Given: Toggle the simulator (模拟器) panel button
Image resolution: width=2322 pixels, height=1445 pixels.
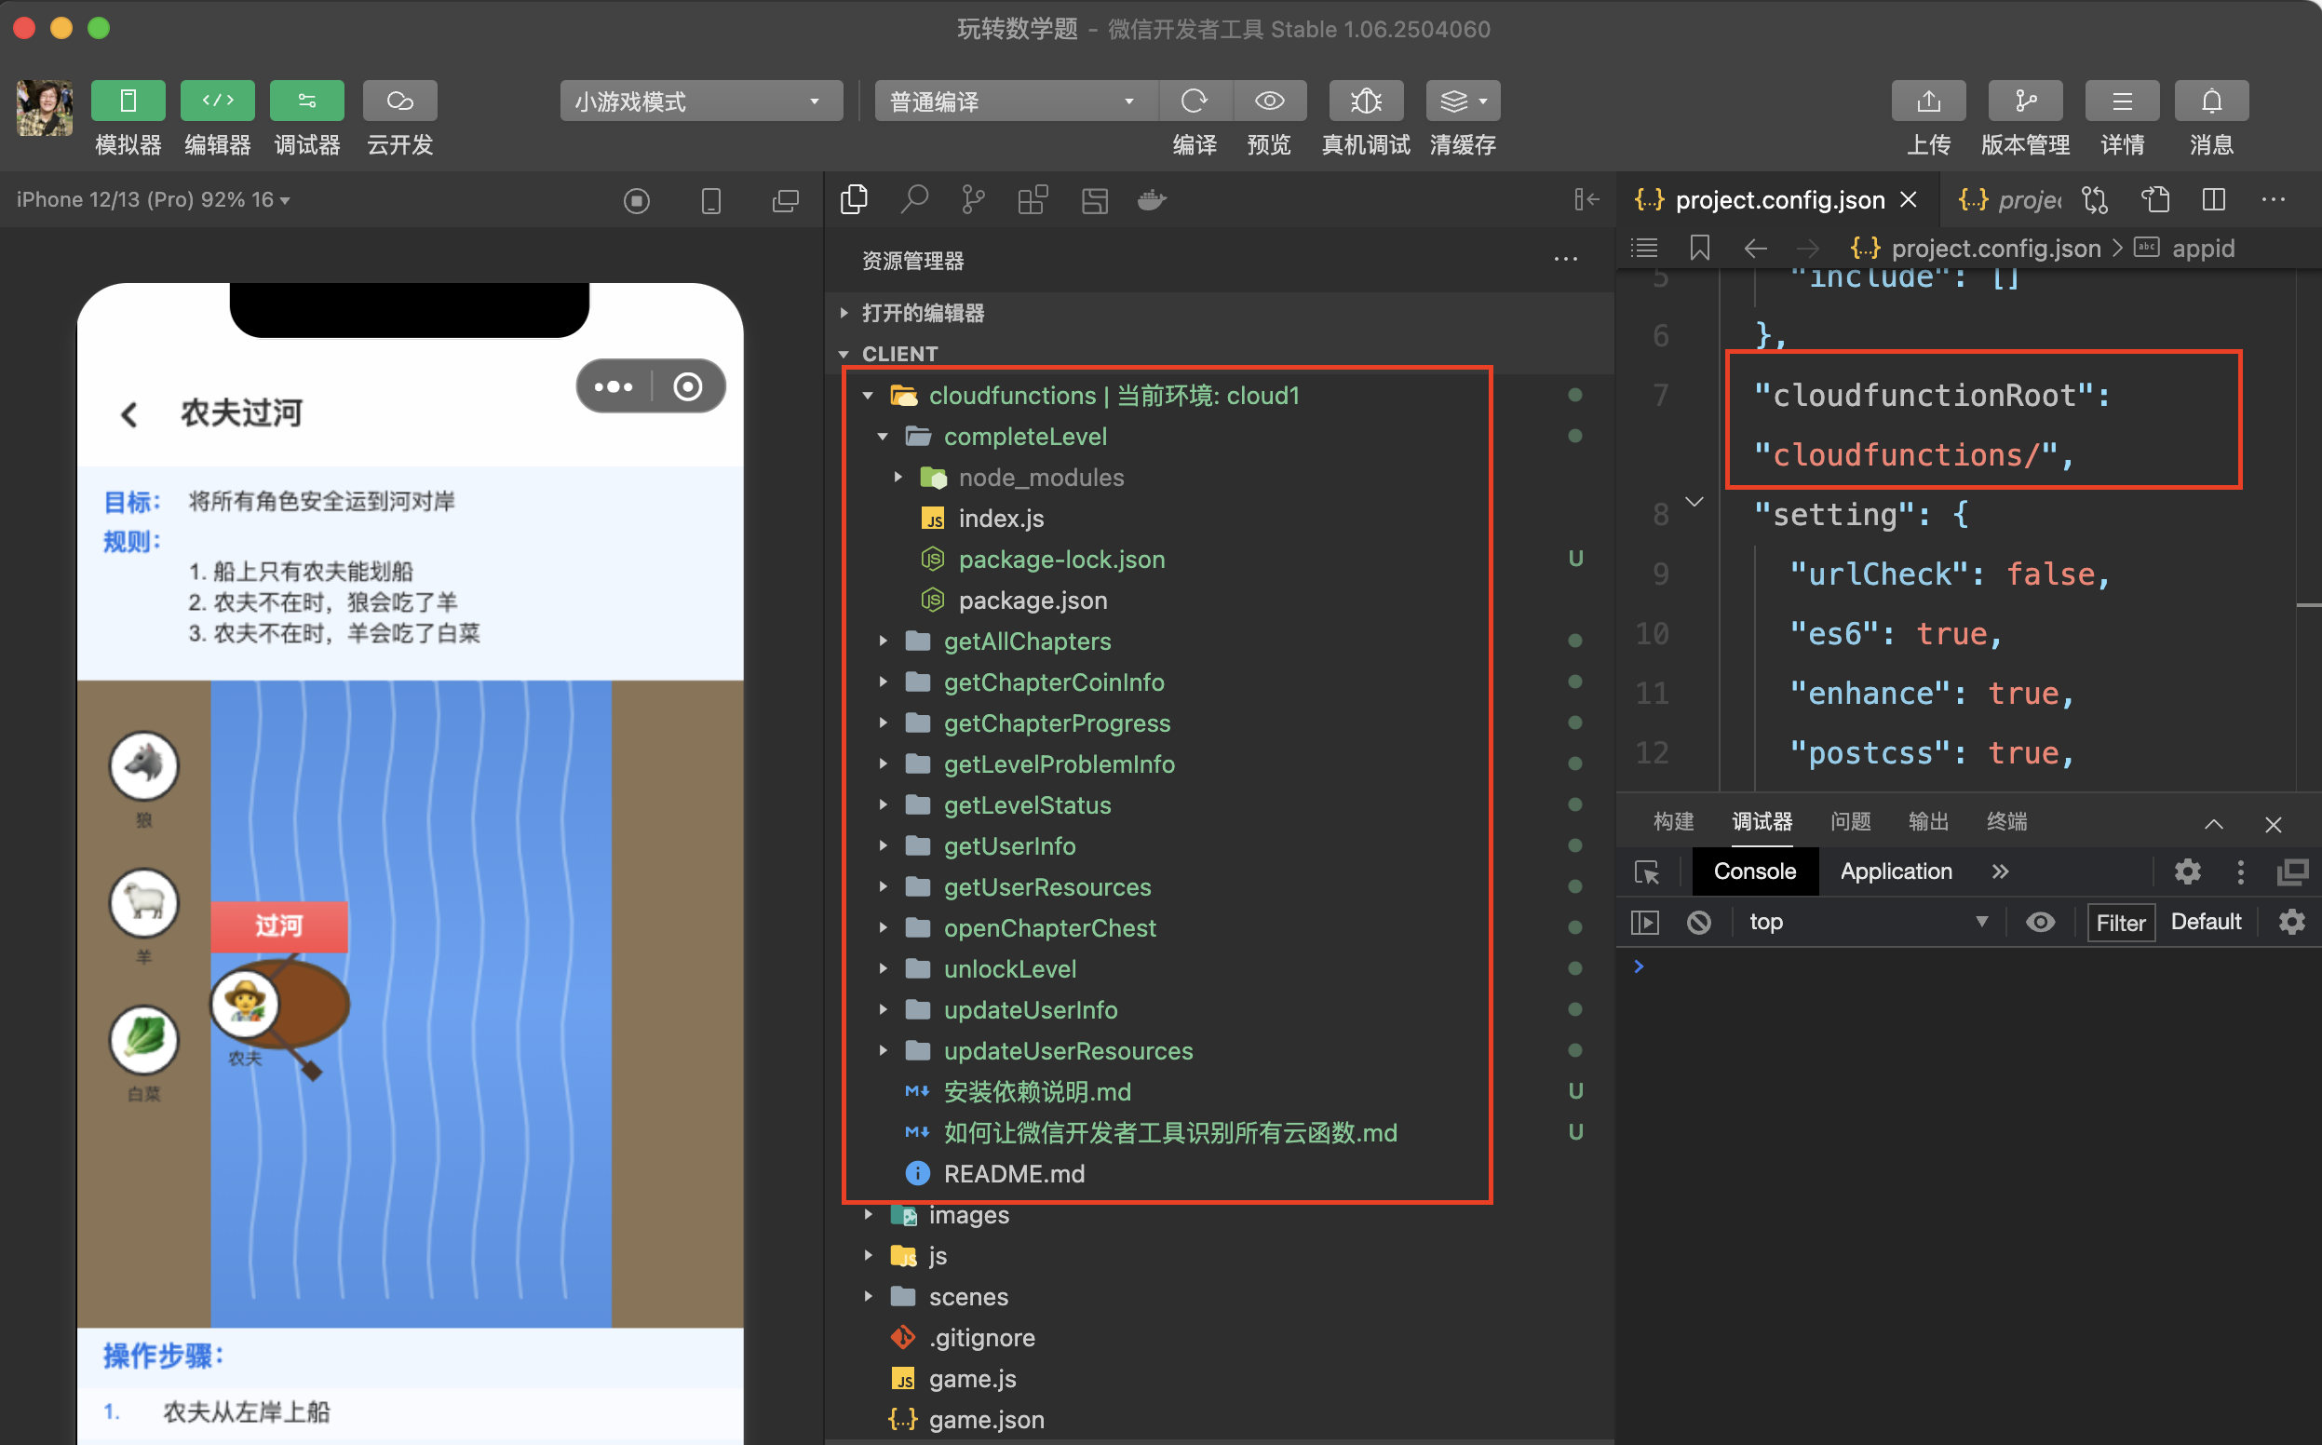Looking at the screenshot, I should 128,101.
